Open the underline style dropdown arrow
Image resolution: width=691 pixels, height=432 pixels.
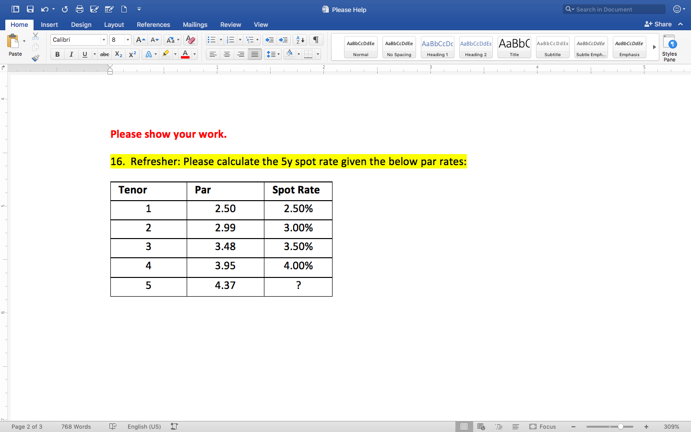click(x=94, y=54)
